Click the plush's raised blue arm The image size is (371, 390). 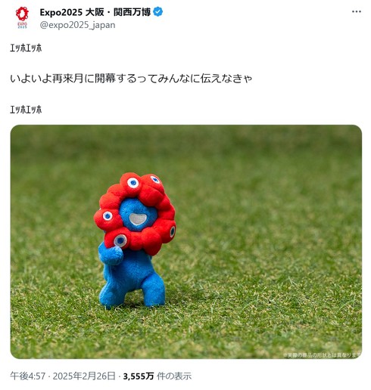111,255
